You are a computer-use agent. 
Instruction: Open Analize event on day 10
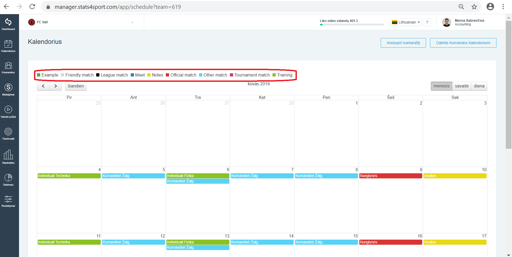455,176
